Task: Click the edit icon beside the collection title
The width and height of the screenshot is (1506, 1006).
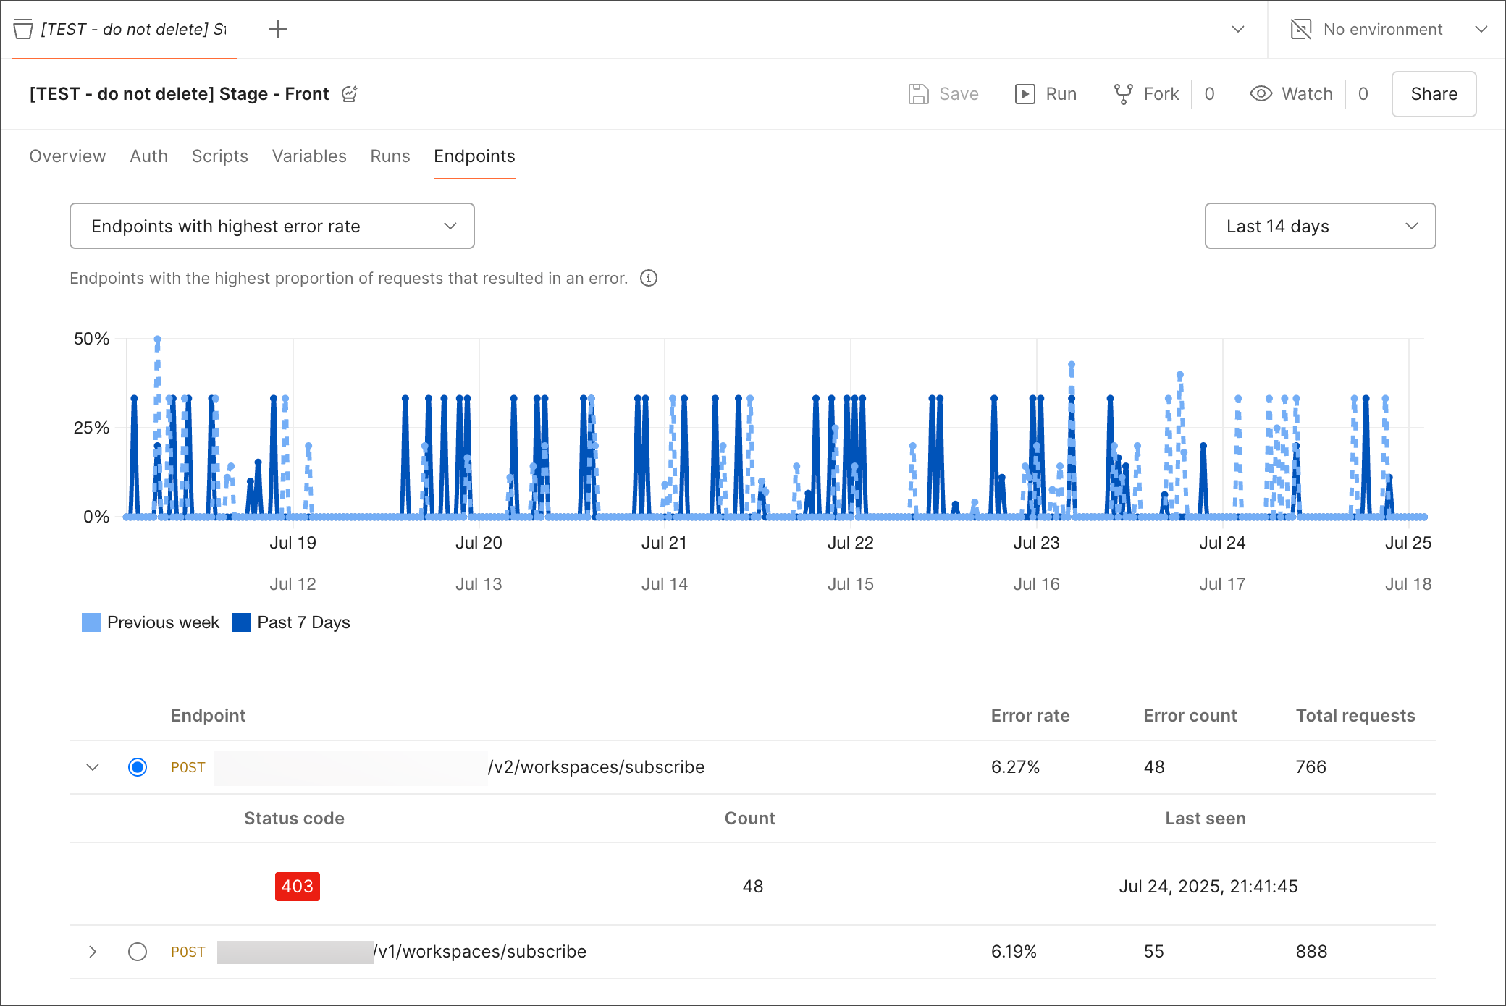Action: (350, 94)
